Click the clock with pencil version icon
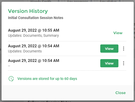The width and height of the screenshot is (135, 102). [x=11, y=79]
